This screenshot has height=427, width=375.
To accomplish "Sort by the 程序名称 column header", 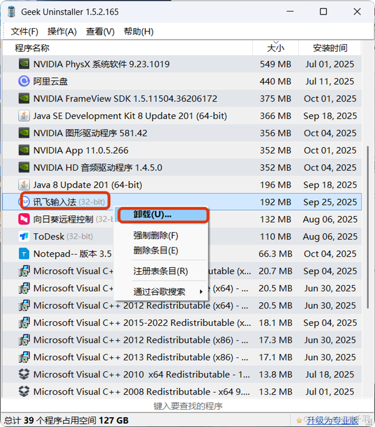I will pos(127,48).
